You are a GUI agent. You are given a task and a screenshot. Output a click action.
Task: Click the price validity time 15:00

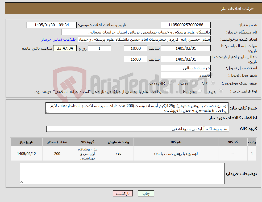coord(135,59)
